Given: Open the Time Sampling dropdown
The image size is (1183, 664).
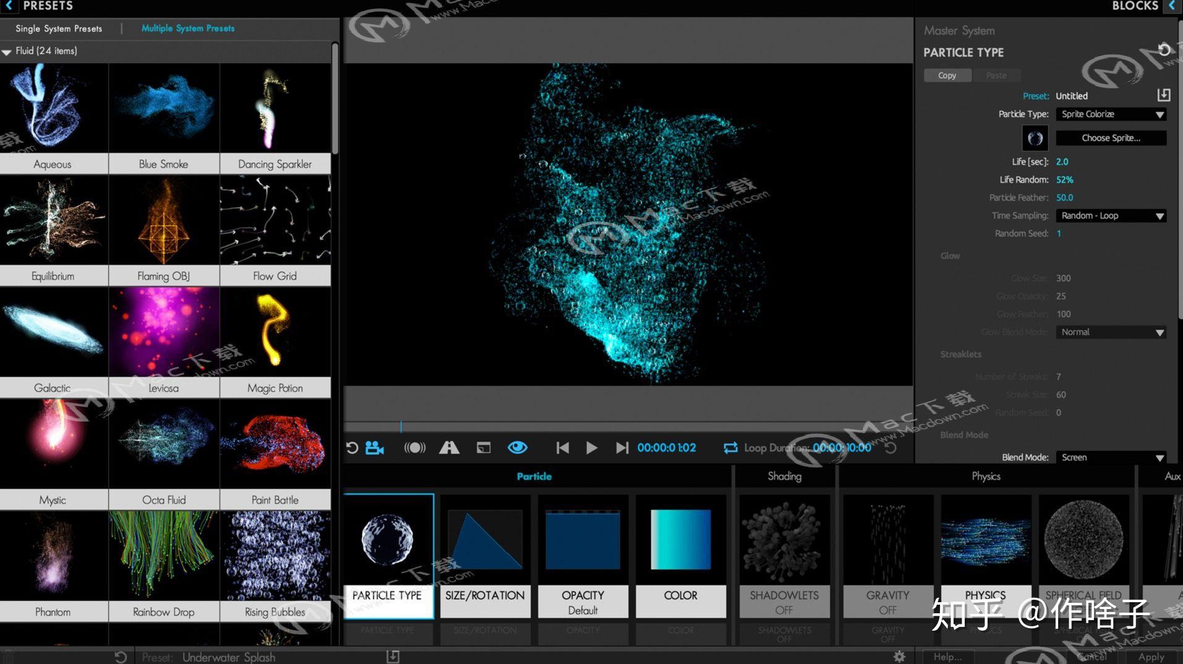Looking at the screenshot, I should (x=1110, y=215).
